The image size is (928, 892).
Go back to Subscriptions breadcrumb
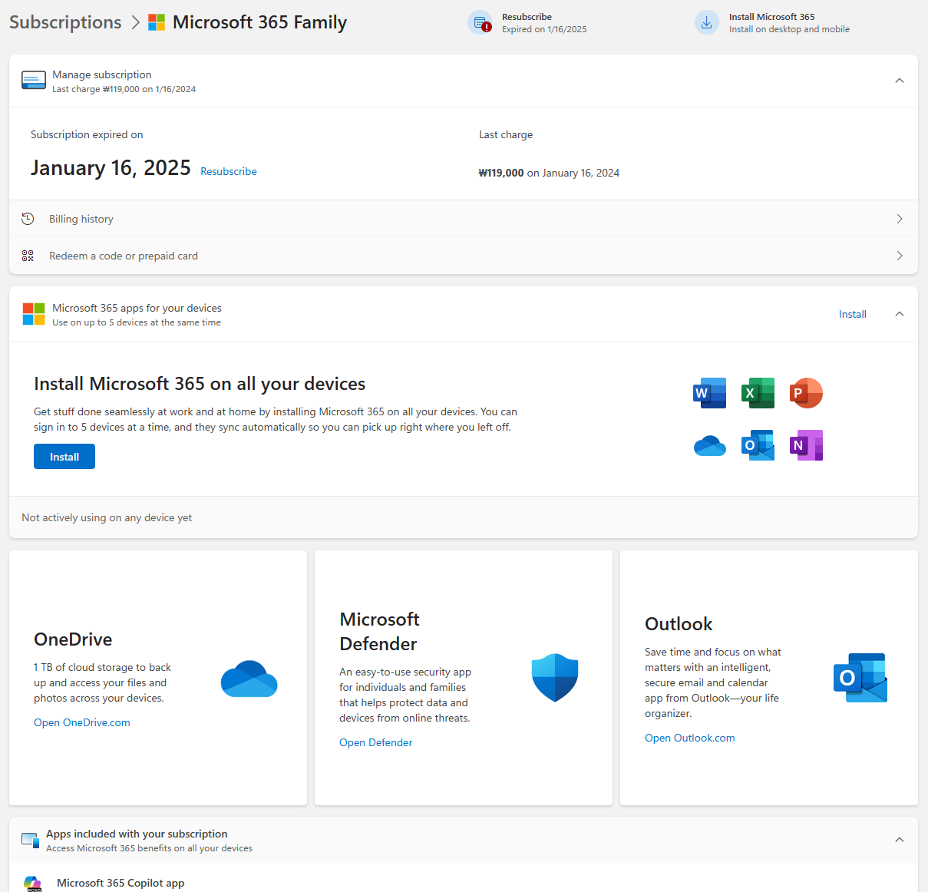pos(65,22)
